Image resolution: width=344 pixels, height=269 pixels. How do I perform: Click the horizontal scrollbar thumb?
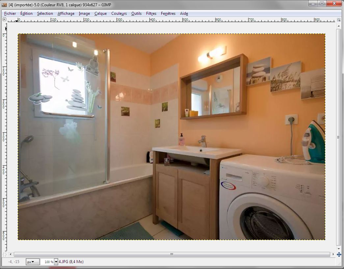pyautogui.click(x=171, y=255)
